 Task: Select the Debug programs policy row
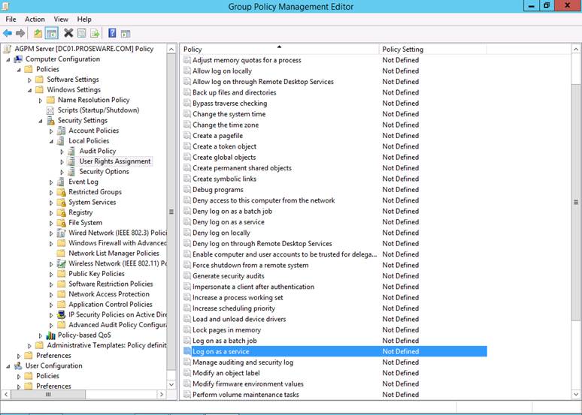217,190
